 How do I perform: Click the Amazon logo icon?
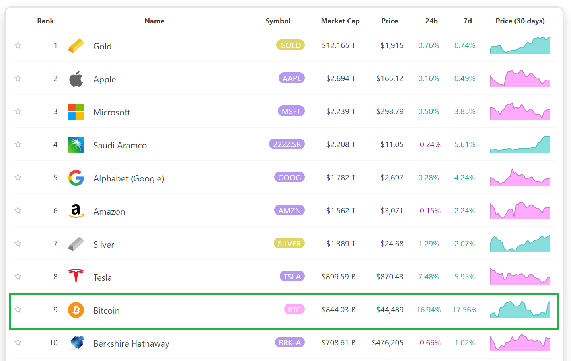pos(76,211)
